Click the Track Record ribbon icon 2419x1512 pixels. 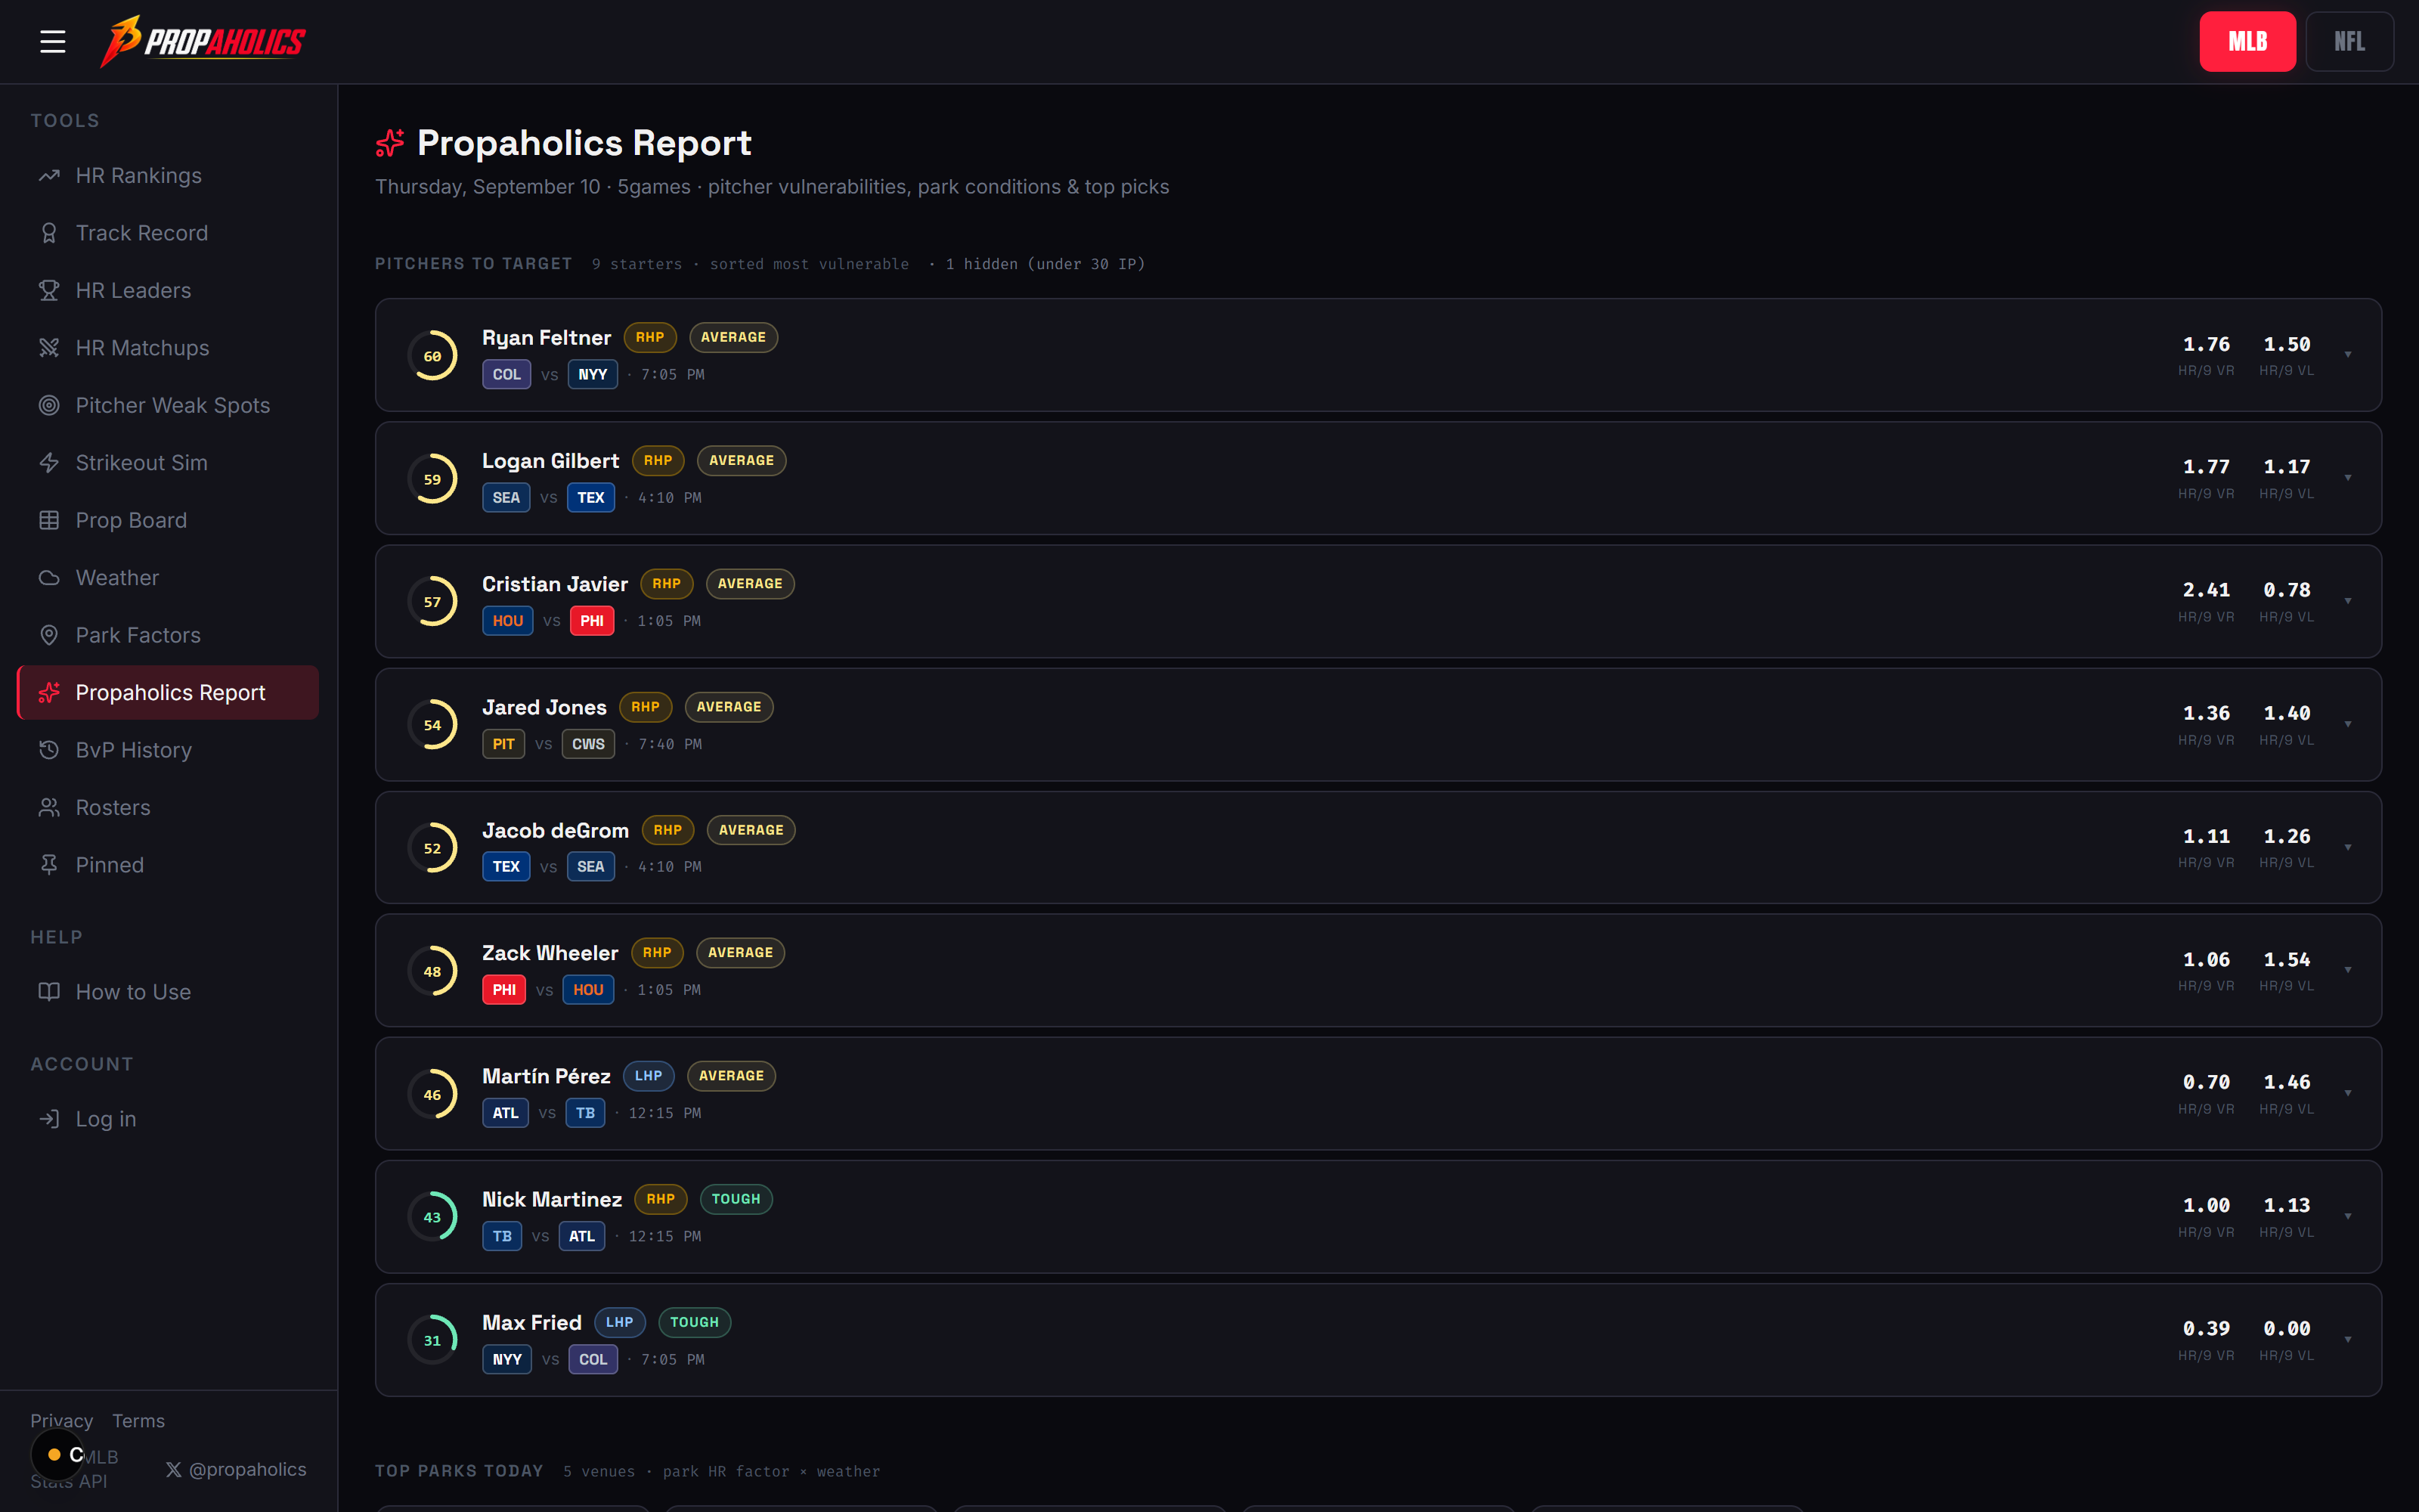49,233
